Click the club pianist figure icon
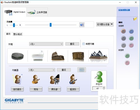The image size is (140, 110). point(55,79)
